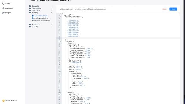
Task: Click the Marketing megaphone icon
Action: (x=3, y=8)
